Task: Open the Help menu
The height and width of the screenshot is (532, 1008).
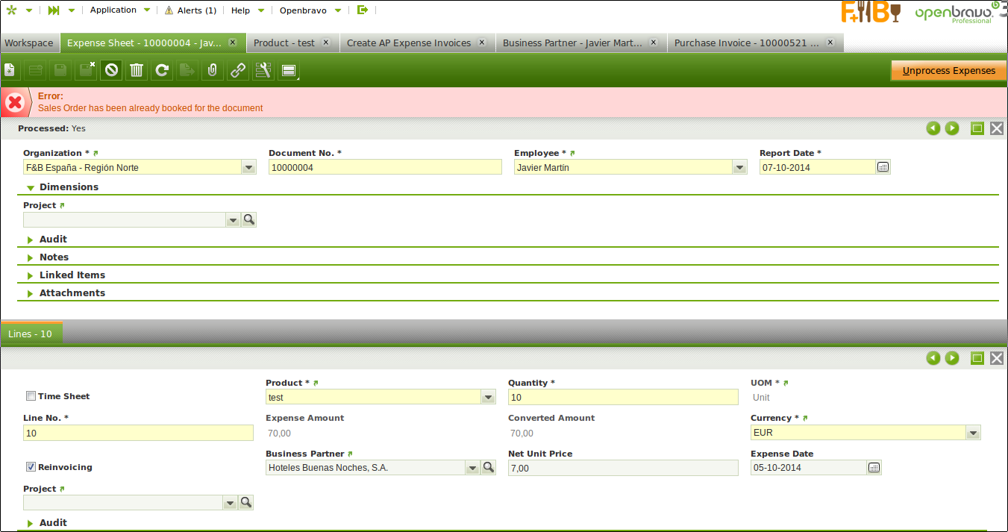Action: (247, 10)
